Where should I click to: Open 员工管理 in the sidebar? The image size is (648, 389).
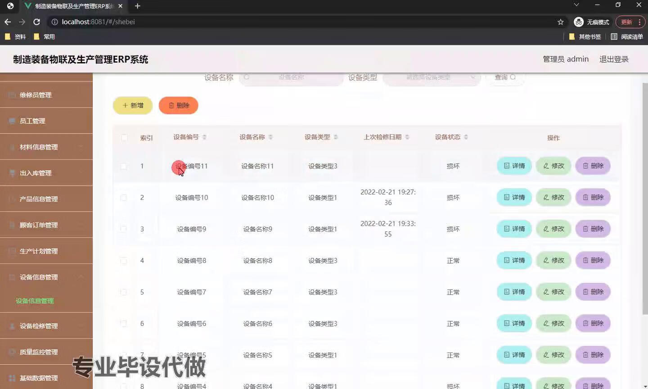click(x=46, y=121)
